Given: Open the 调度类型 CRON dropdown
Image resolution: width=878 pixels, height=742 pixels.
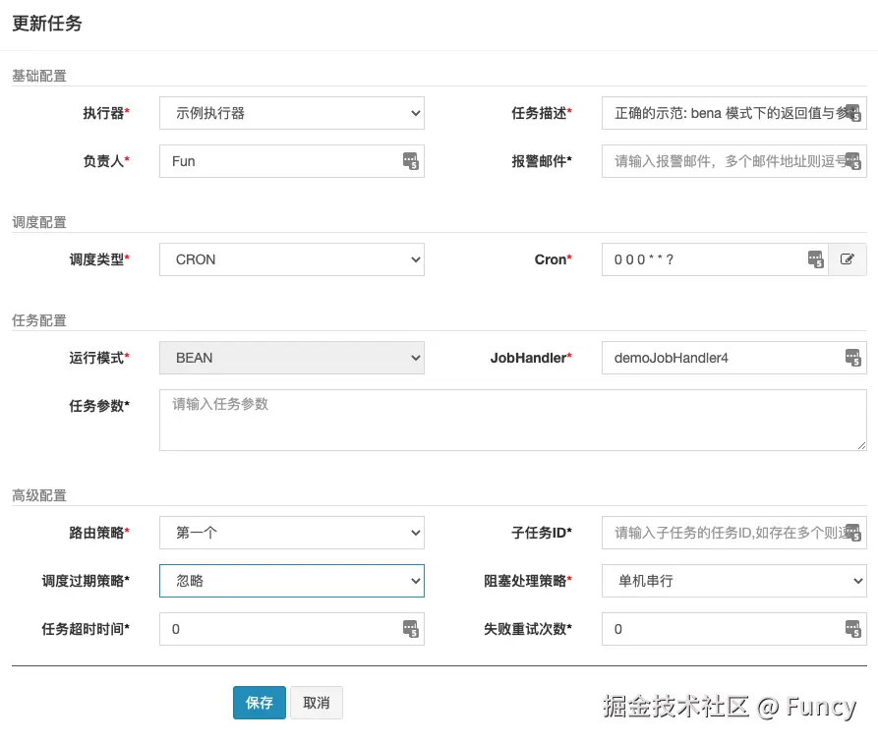Looking at the screenshot, I should click(x=292, y=259).
